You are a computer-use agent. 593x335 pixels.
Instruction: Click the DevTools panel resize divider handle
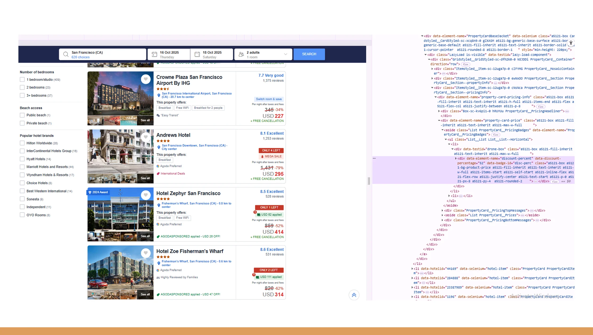pos(369,181)
